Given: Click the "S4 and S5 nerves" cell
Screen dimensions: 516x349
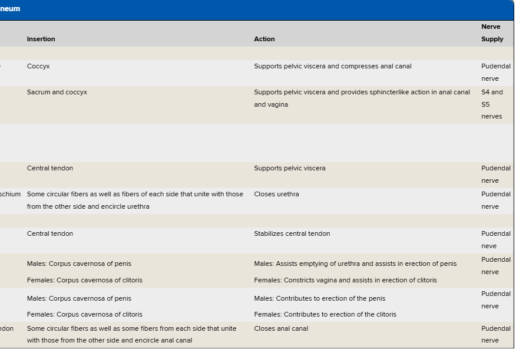Looking at the screenshot, I should (492, 104).
